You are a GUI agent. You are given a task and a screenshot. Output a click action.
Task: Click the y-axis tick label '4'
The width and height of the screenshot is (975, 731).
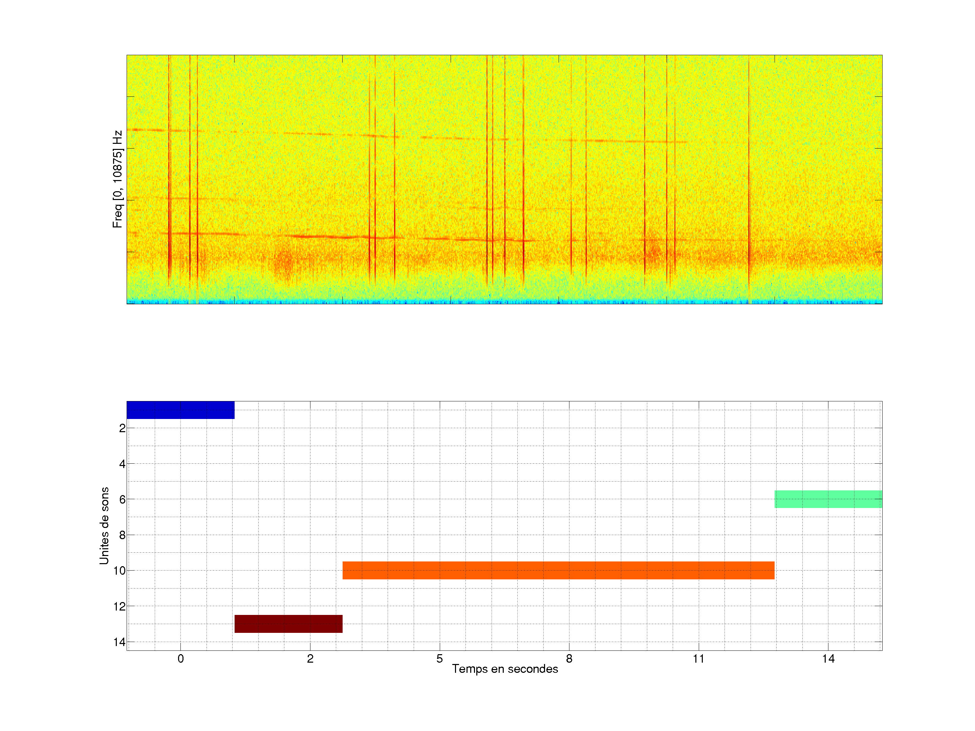[x=122, y=464]
